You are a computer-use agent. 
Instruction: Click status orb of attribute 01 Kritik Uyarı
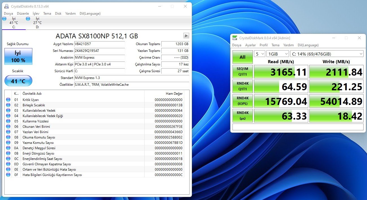coord(8,100)
